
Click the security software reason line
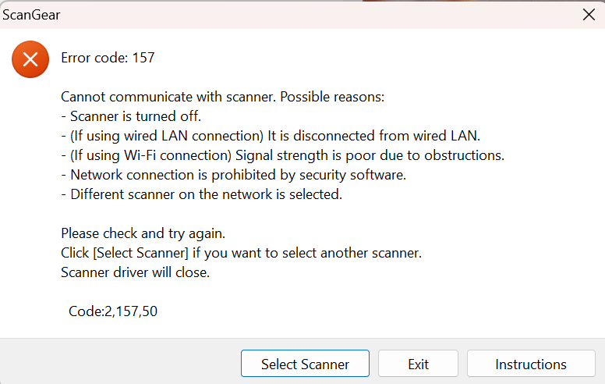point(233,175)
